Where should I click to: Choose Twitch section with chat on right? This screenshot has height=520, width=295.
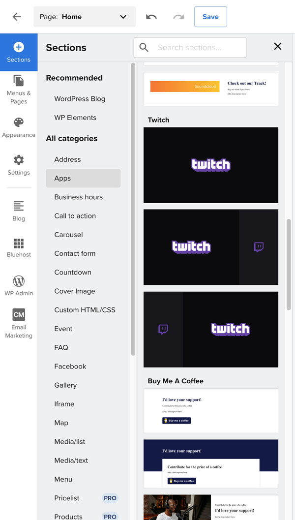(211, 247)
